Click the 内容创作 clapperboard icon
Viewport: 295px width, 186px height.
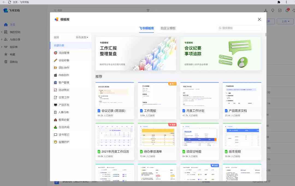pyautogui.click(x=55, y=75)
